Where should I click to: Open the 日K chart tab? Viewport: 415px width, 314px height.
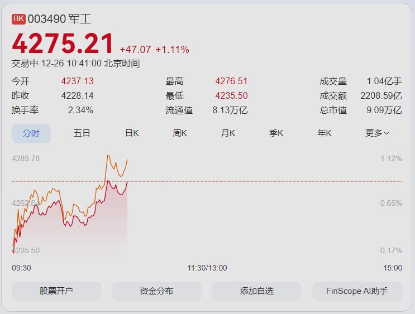132,133
